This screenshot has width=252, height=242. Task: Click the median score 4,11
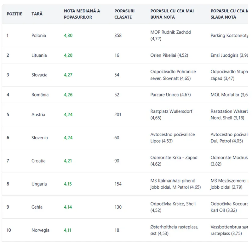(67, 230)
